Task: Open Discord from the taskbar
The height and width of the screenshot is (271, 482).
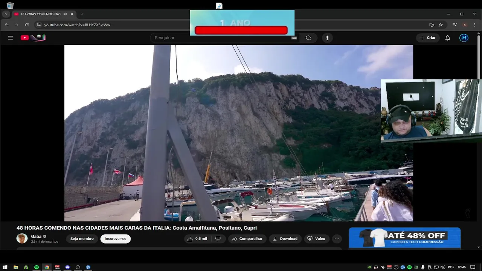Action: pyautogui.click(x=67, y=267)
